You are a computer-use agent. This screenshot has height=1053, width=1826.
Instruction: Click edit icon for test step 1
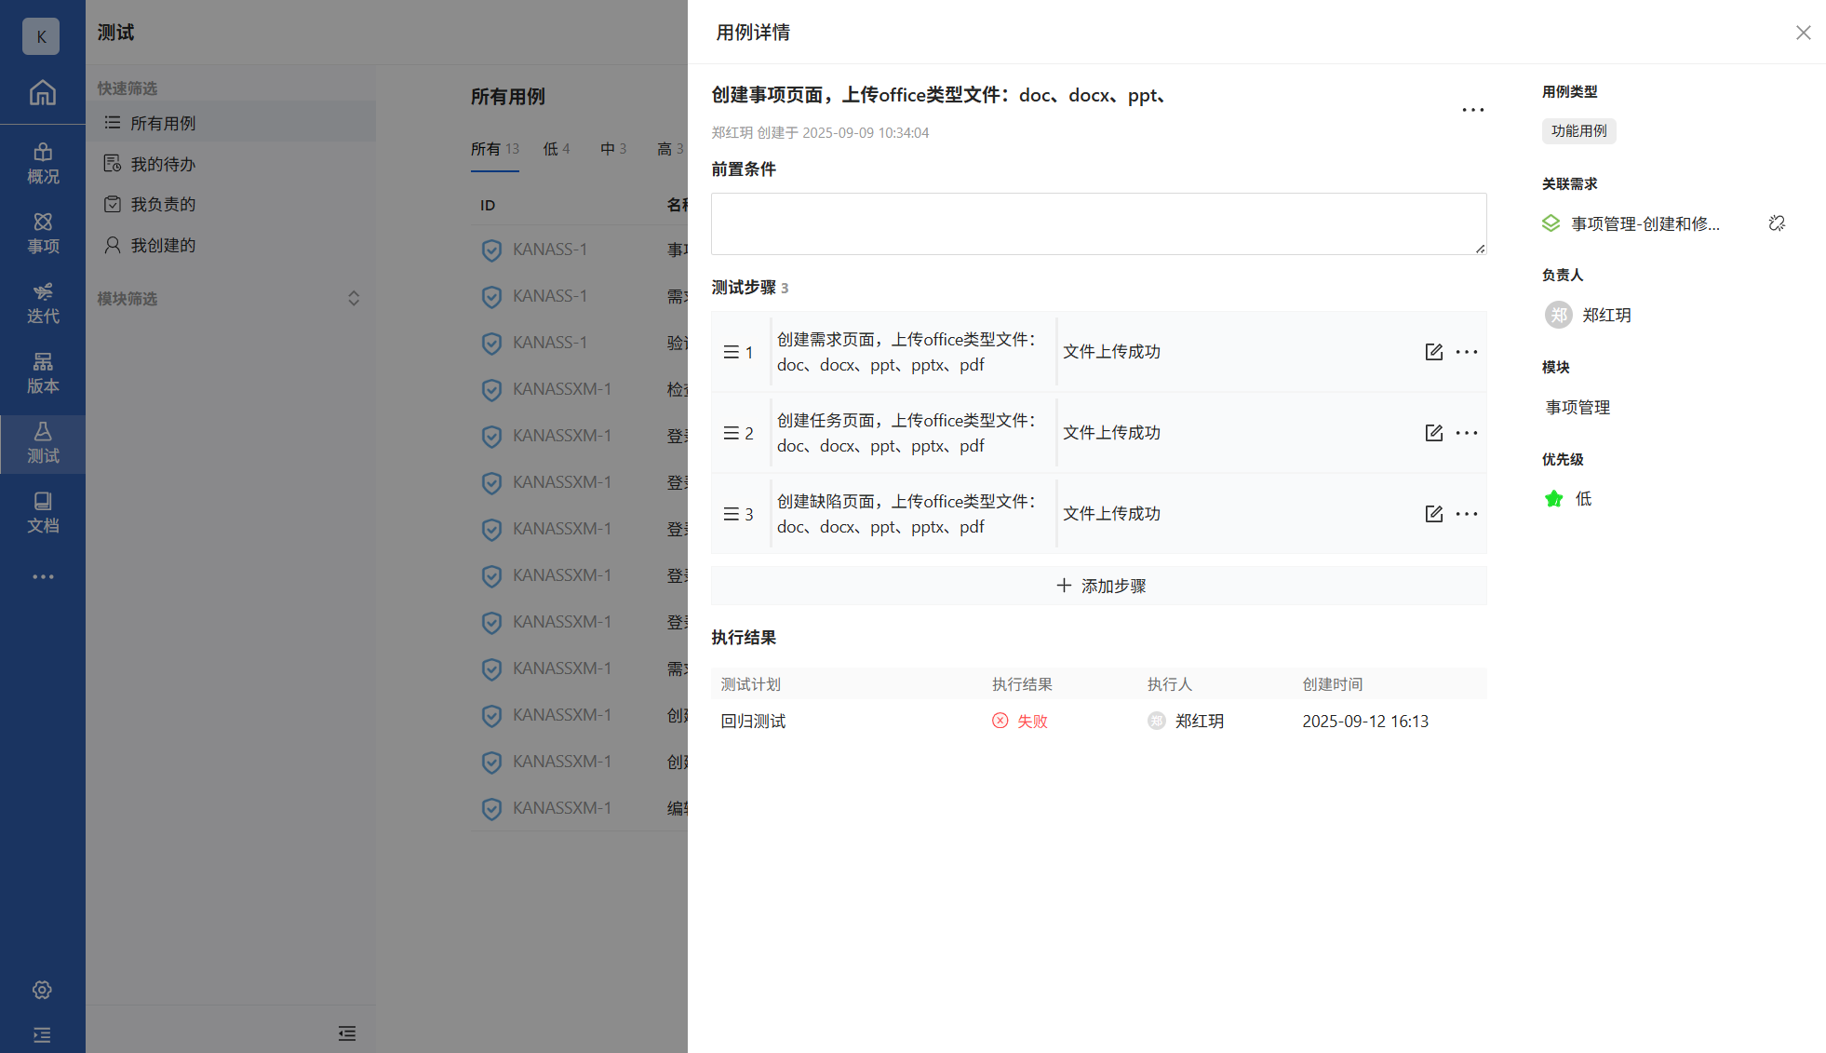(x=1433, y=352)
